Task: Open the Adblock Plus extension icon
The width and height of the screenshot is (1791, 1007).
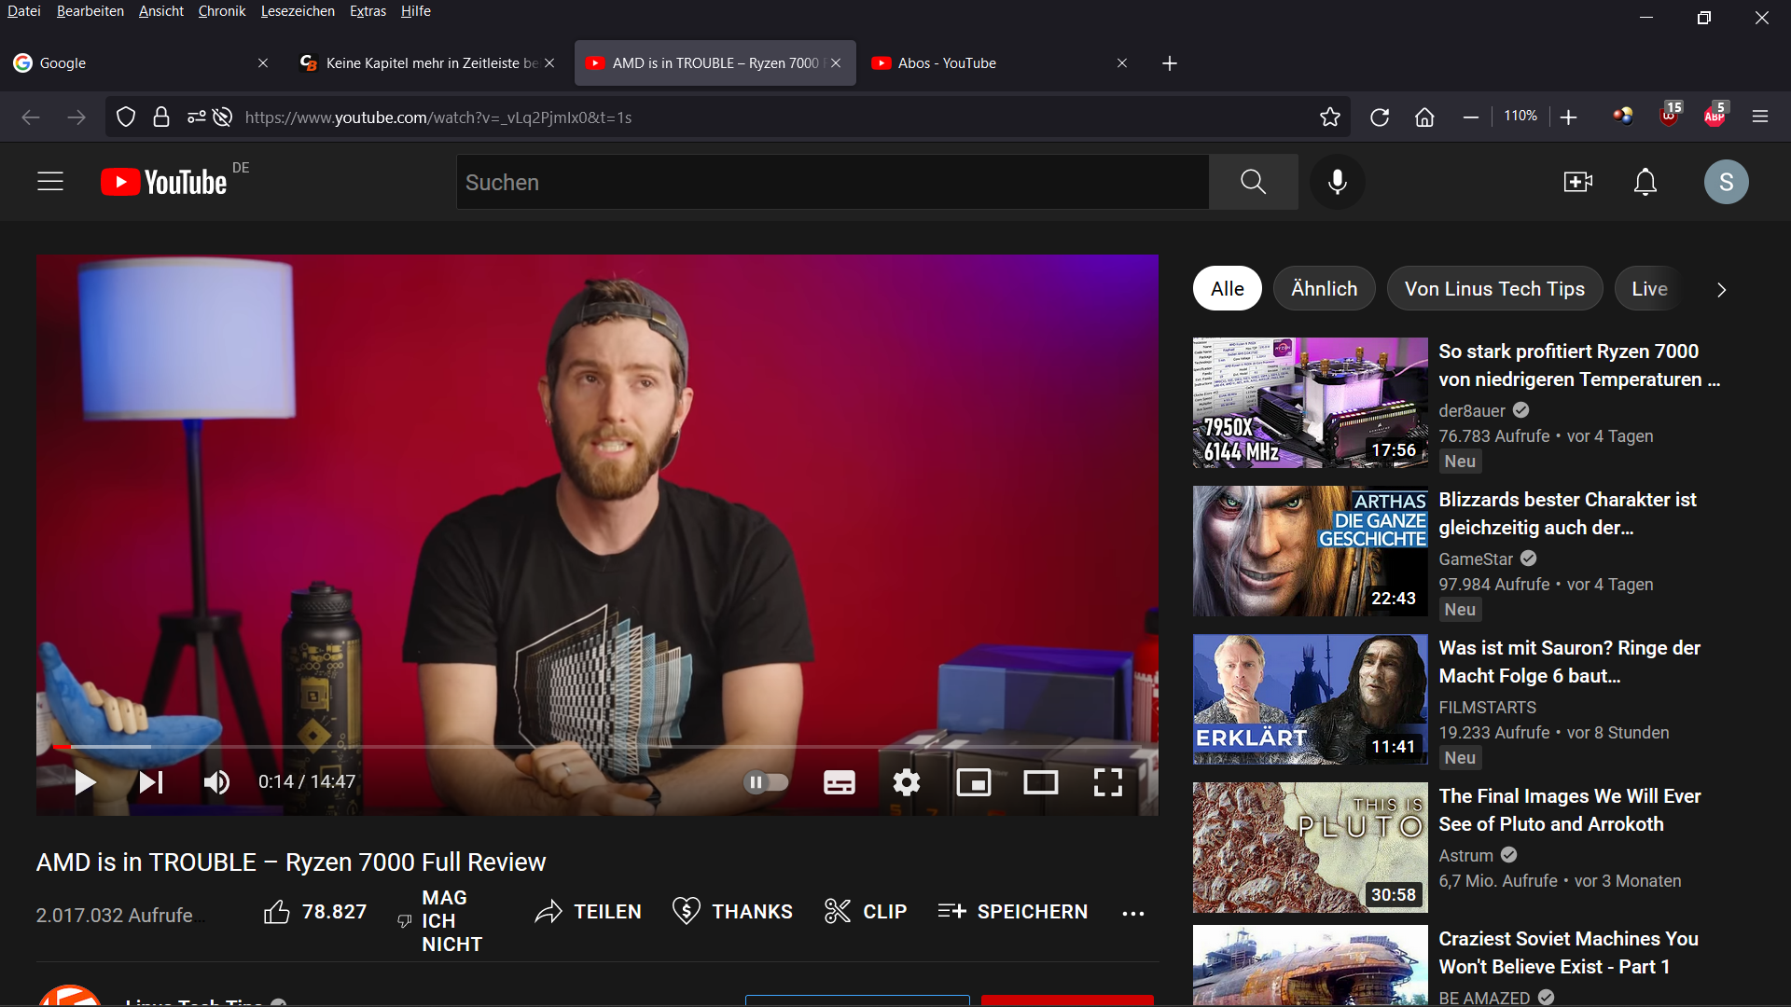Action: tap(1715, 116)
